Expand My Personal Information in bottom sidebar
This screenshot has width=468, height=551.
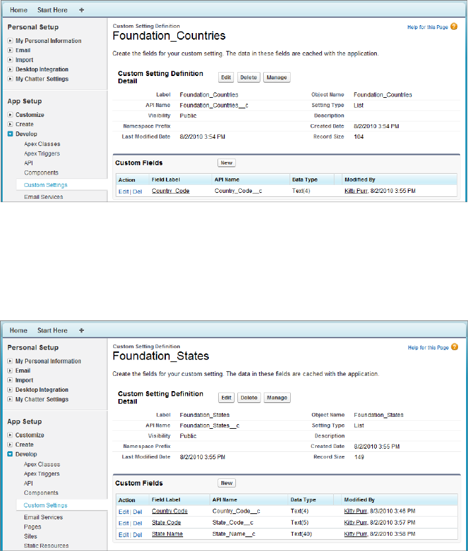click(x=10, y=361)
